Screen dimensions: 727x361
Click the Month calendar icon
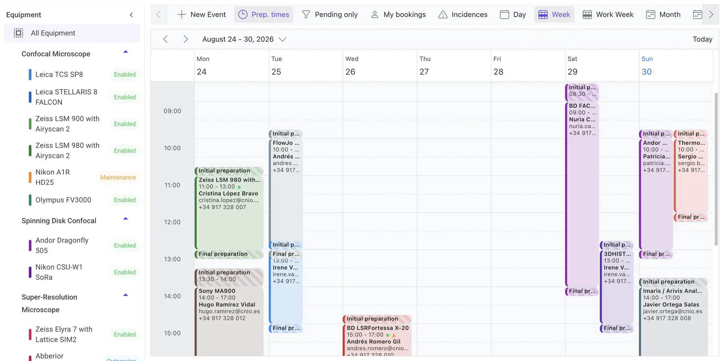pyautogui.click(x=651, y=14)
